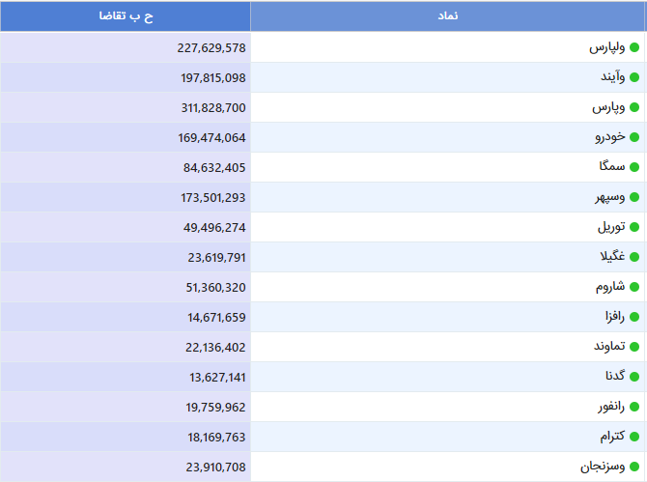
Task: Click green dot next to وآیند
Action: [634, 77]
